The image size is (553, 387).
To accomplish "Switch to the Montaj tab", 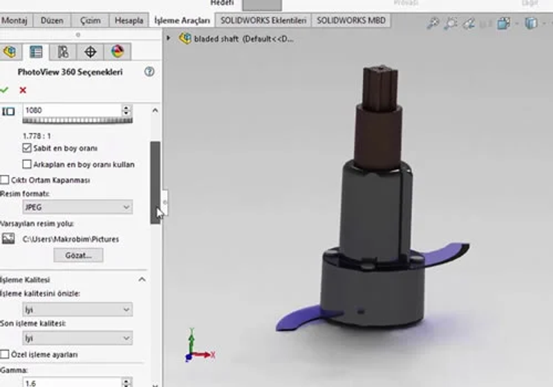I will point(15,21).
